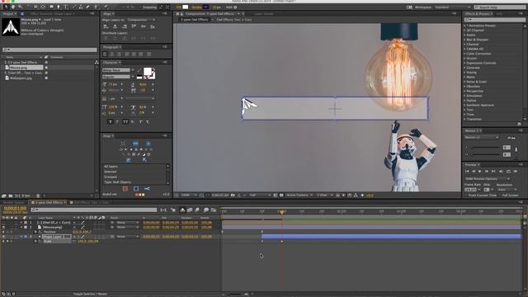
Task: Click left align text icon in Paragraph panel
Action: point(105,54)
